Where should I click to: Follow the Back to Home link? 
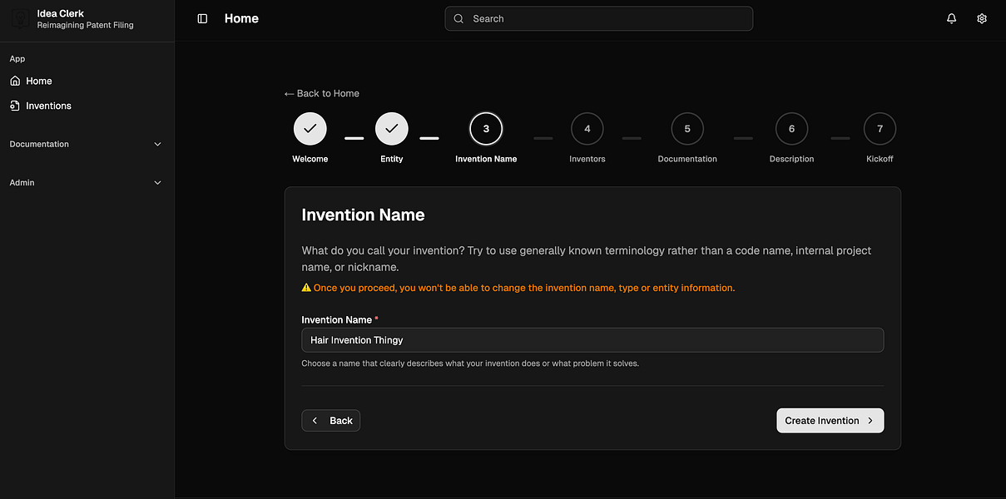pos(322,93)
